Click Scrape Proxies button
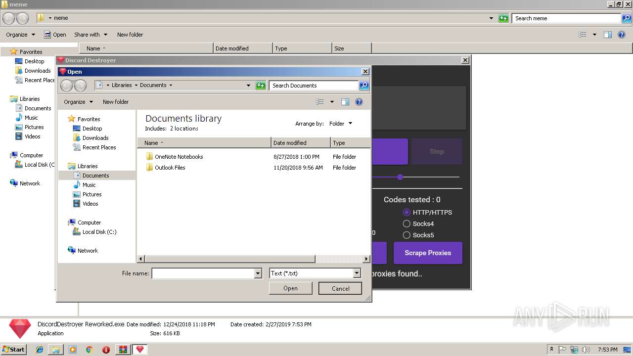Screen dimensions: 633x356 [428, 253]
